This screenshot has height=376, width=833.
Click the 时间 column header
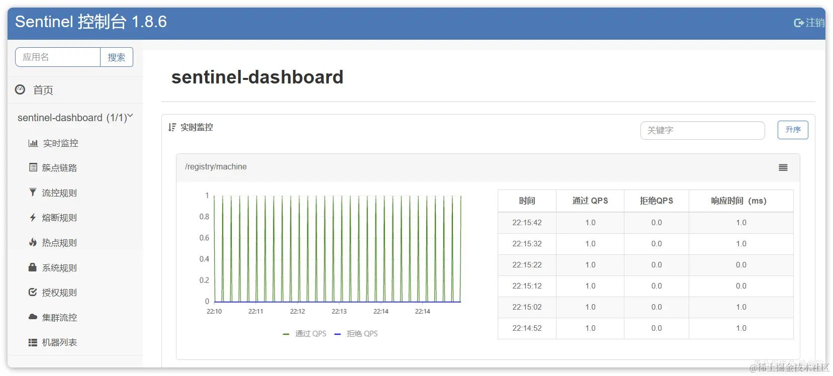[x=527, y=201]
